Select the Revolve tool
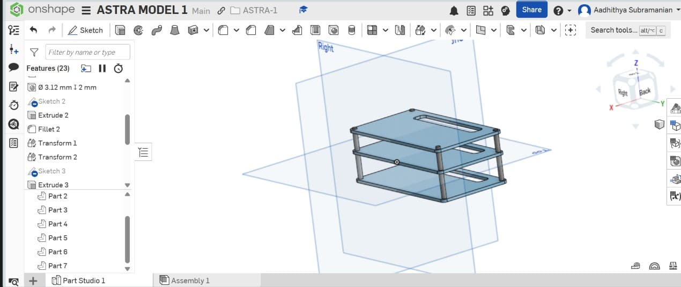 click(x=138, y=30)
